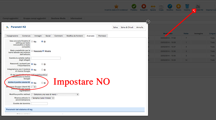Sort by the Immagine column header
Screen dimensions: 216x120
tap(198, 34)
